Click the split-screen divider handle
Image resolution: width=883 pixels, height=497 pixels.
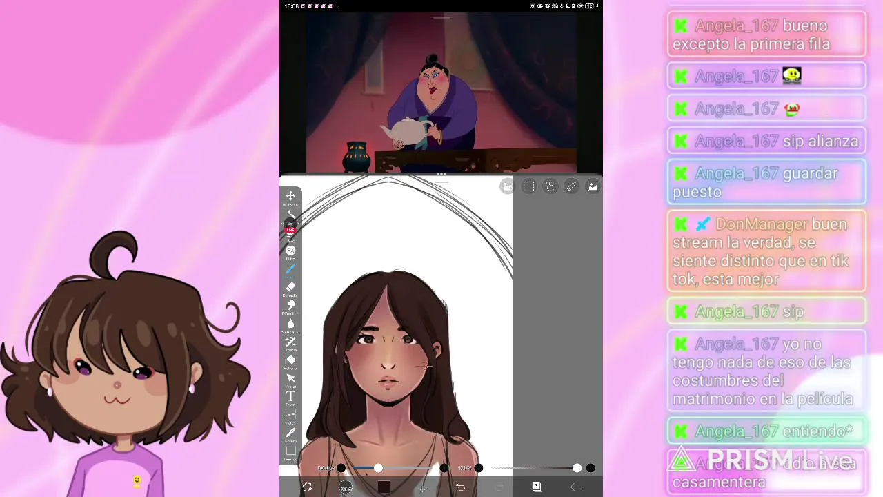click(441, 175)
